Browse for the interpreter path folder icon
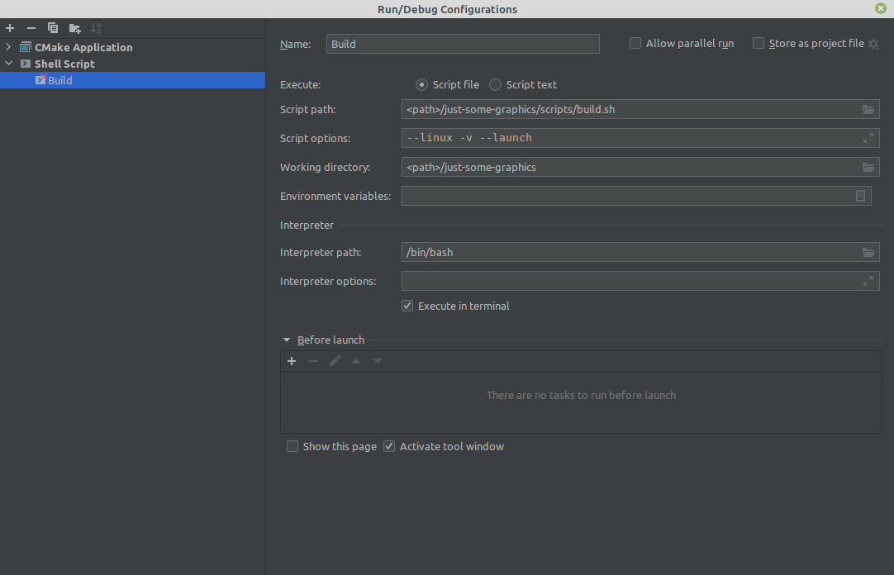Image resolution: width=894 pixels, height=575 pixels. (x=868, y=252)
